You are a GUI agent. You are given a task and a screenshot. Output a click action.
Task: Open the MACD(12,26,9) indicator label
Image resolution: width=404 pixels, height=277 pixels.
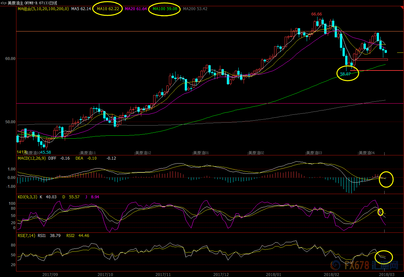click(31, 158)
